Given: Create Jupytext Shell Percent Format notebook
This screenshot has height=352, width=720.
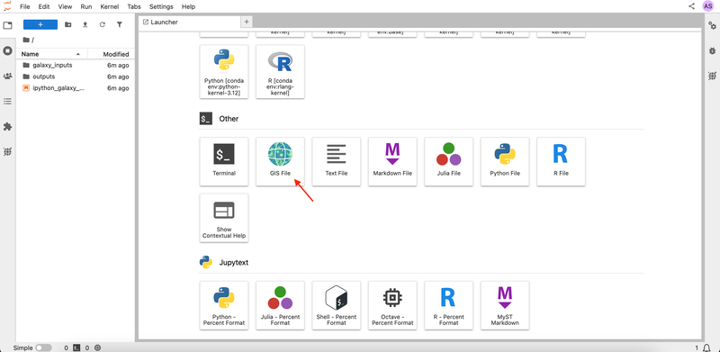Looking at the screenshot, I should tap(336, 305).
